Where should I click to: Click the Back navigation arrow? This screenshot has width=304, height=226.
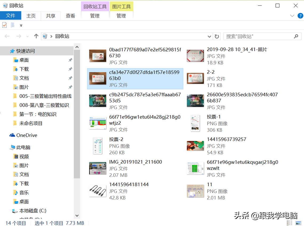[7, 36]
